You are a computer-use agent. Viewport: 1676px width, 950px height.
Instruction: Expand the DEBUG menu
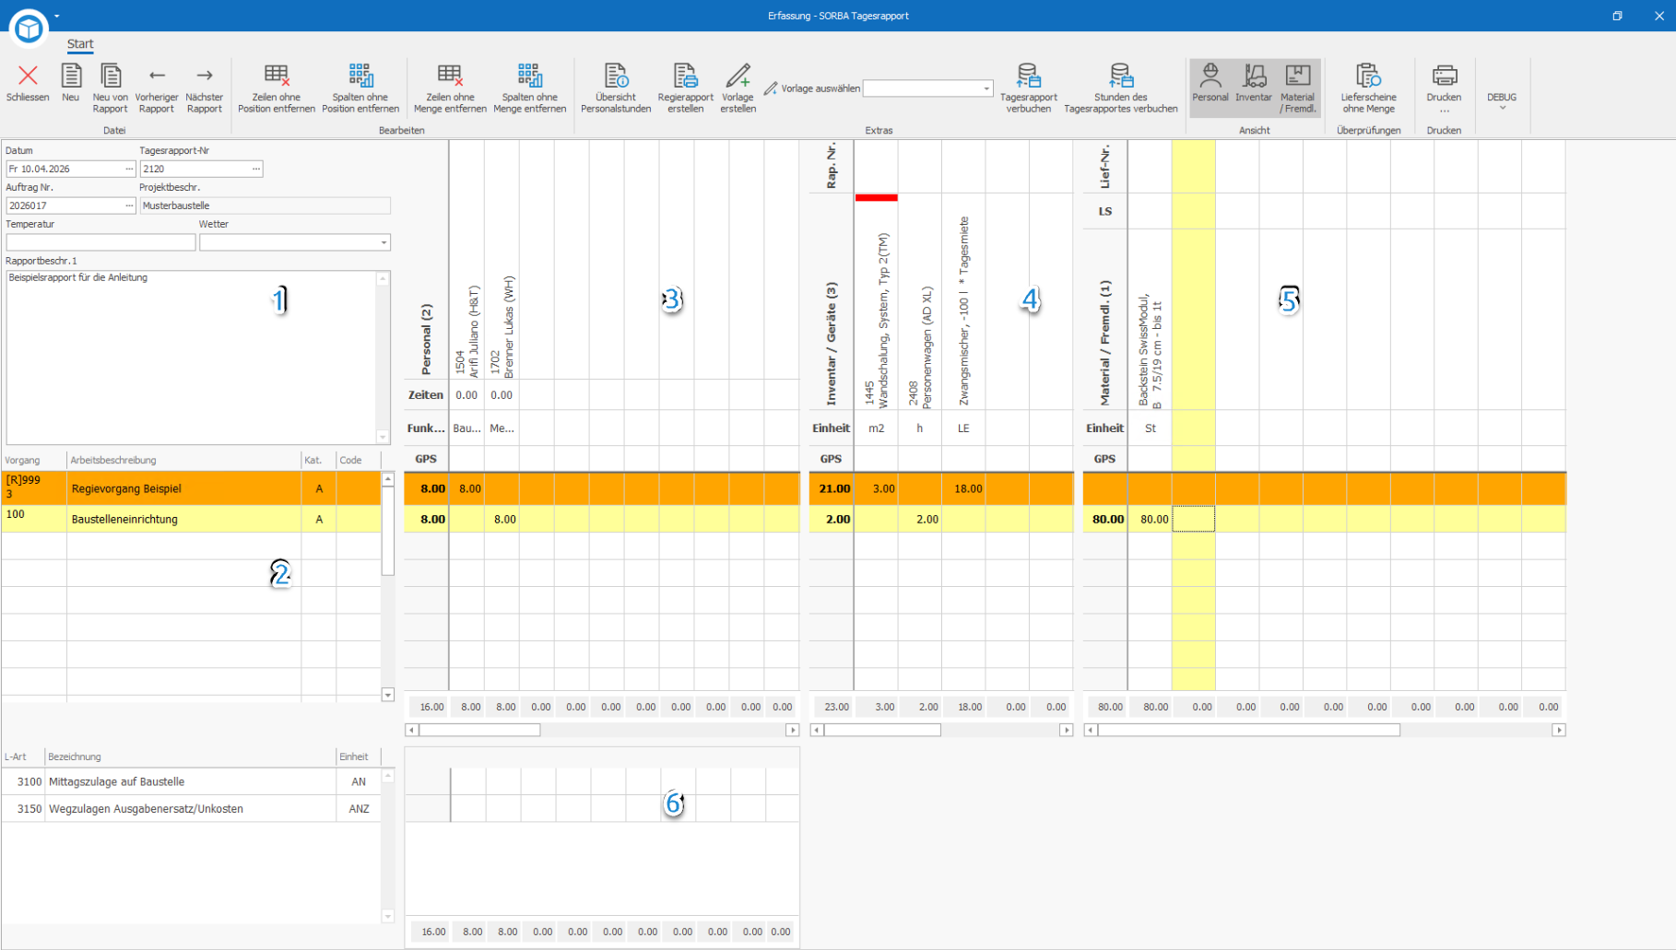tap(1502, 101)
